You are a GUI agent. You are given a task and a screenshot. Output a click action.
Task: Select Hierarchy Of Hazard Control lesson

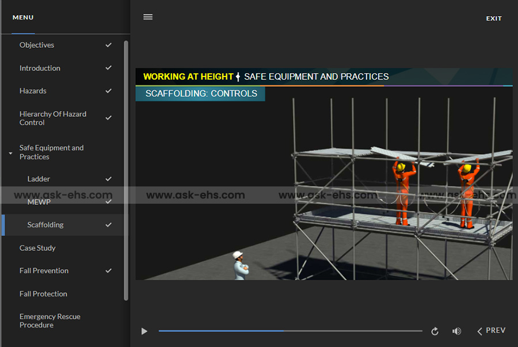click(52, 118)
